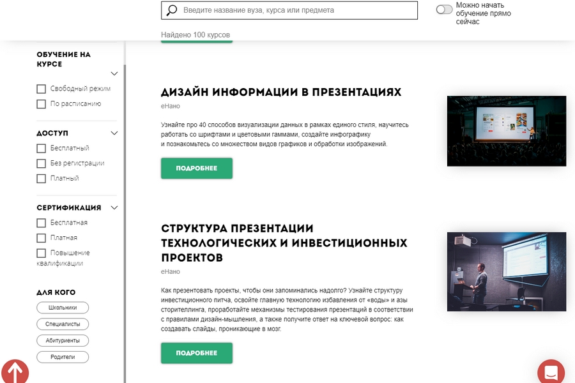Open the 'Дизайн информации в презентациях' title
Image resolution: width=575 pixels, height=383 pixels.
(281, 92)
